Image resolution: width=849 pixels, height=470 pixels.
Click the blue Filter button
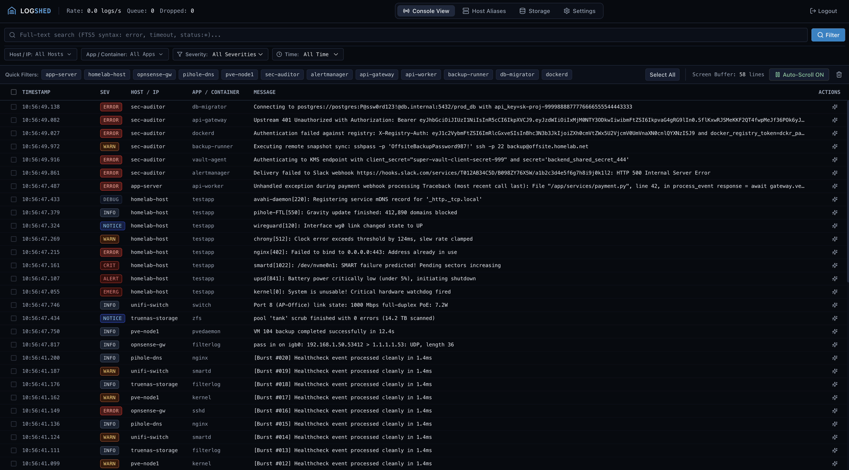coord(828,35)
